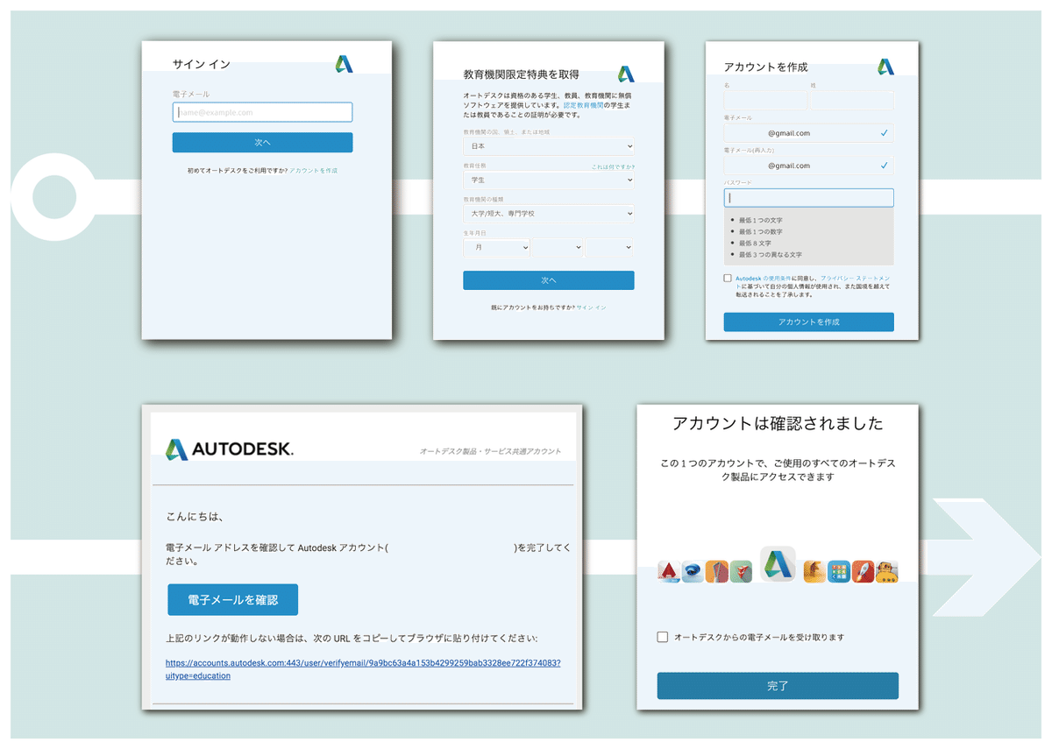Open the last birth date dropdown

610,248
